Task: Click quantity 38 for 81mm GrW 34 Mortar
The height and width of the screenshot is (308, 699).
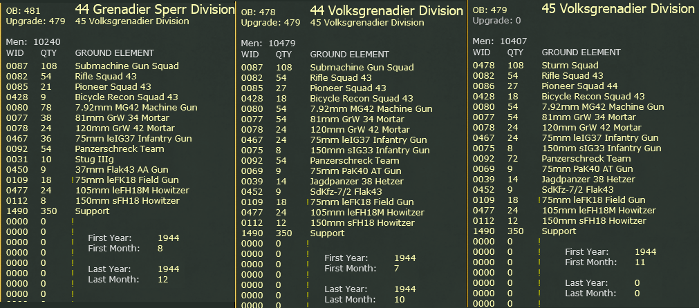Action: tap(46, 118)
